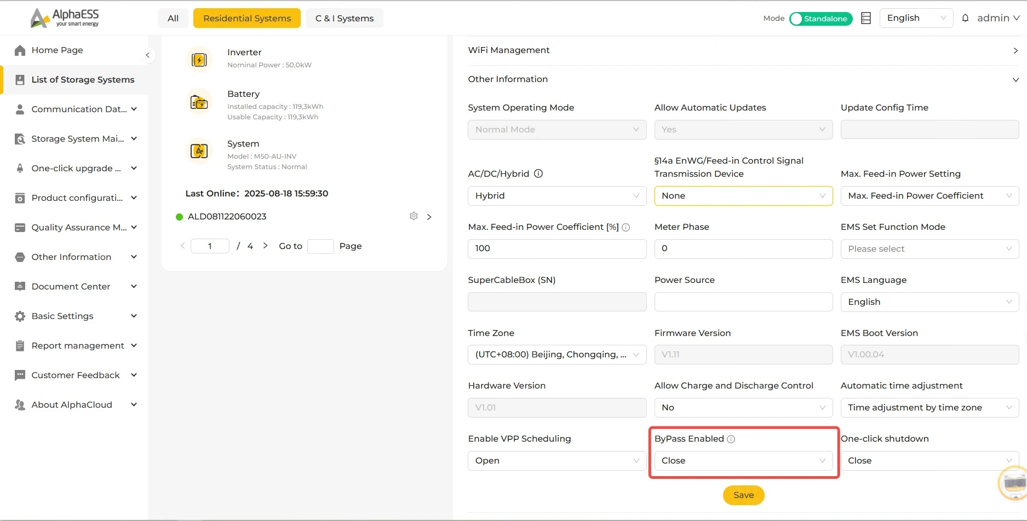Click the Report management clipboard icon
Image resolution: width=1027 pixels, height=521 pixels.
[20, 346]
